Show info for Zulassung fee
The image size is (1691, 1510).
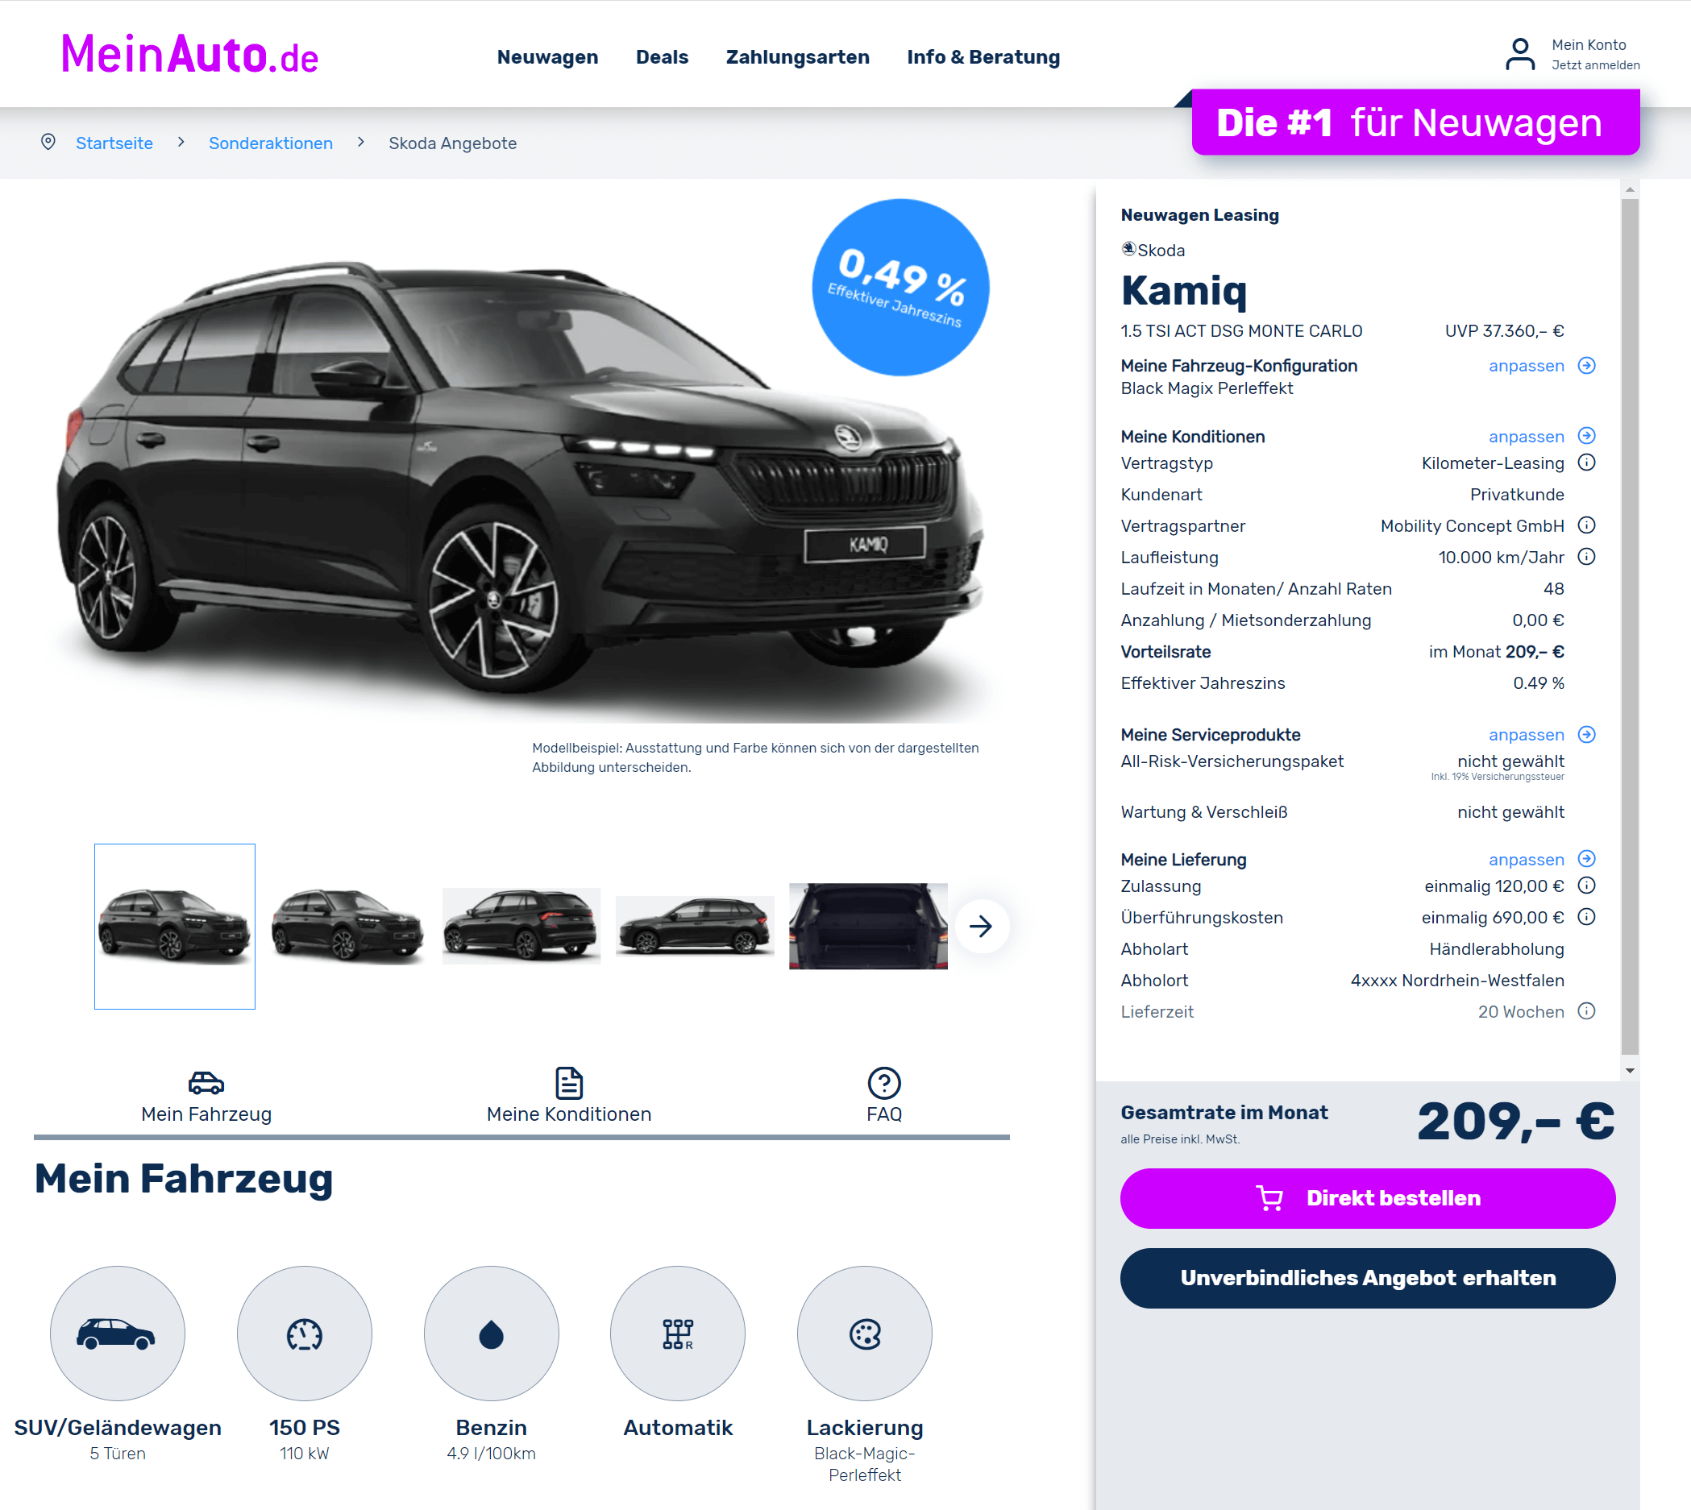coord(1585,886)
